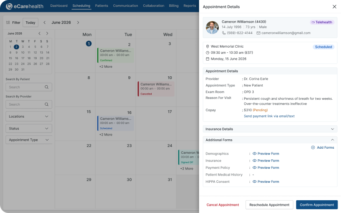Open the Locations dropdown
This screenshot has width=341, height=213.
(x=29, y=116)
